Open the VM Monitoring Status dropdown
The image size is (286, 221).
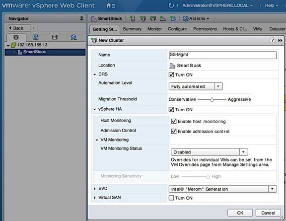[x=210, y=152]
